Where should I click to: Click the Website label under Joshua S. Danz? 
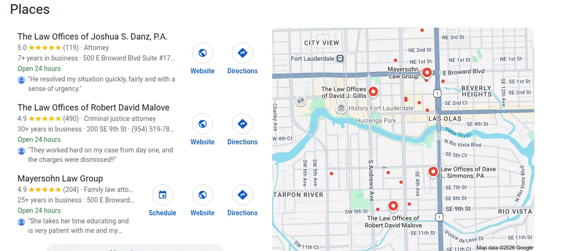coord(203,71)
